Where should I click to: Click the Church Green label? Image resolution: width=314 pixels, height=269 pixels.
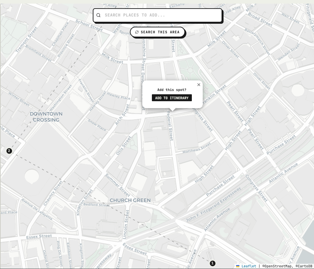pyautogui.click(x=130, y=200)
